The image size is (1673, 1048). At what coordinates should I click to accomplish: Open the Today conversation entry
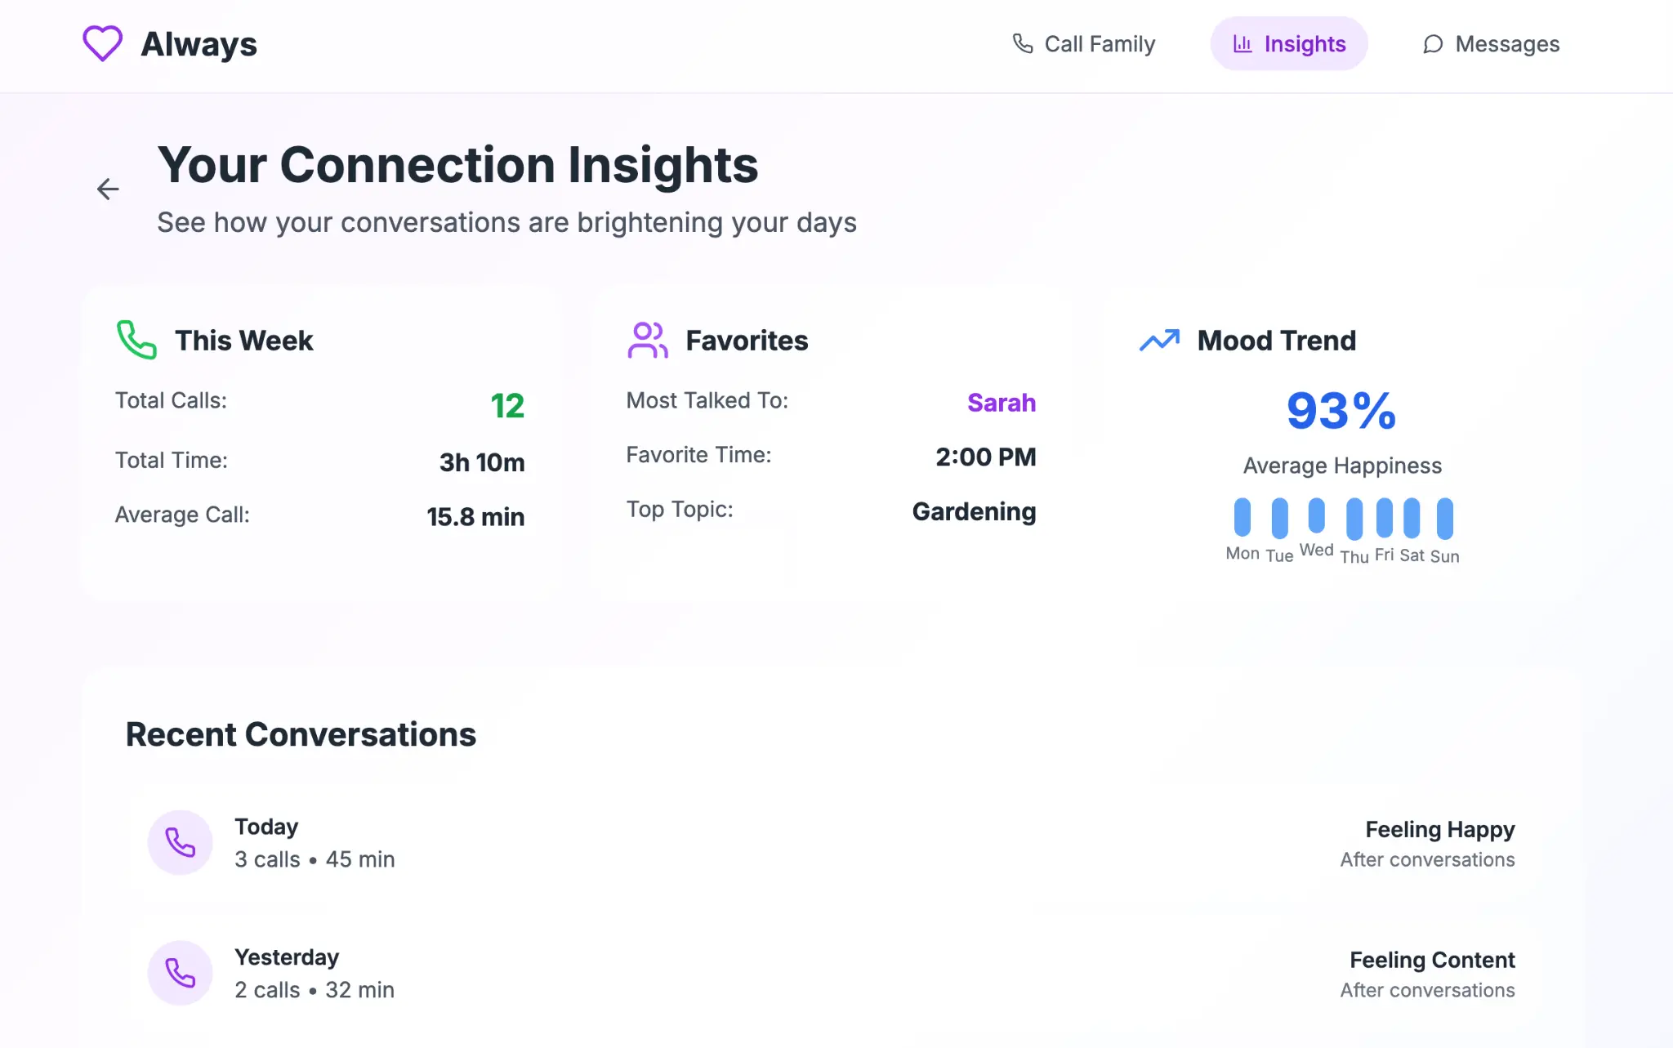point(832,842)
